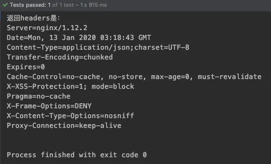Click the Date=Mon, 13 Jan 2020 line
Image resolution: width=271 pixels, height=164 pixels.
79,37
